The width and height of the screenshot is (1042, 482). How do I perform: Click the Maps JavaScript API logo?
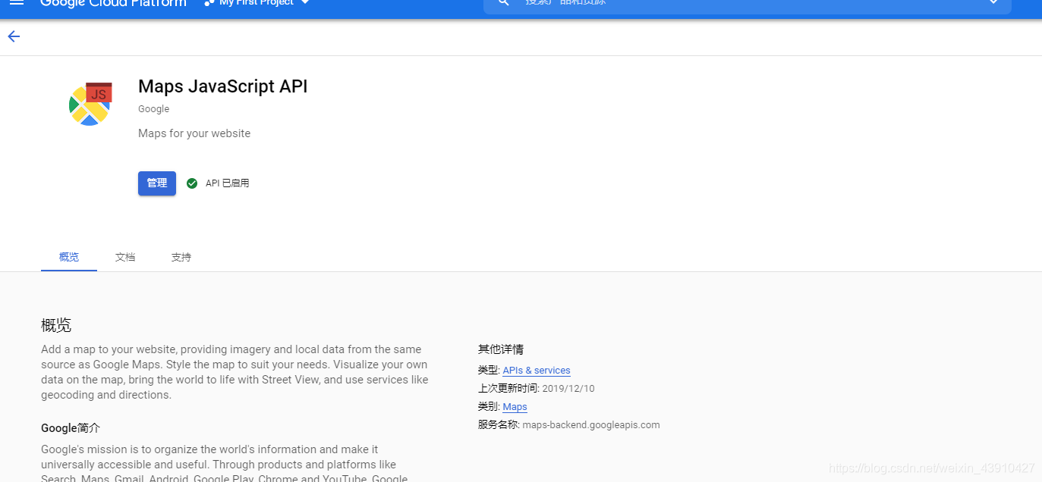[90, 104]
